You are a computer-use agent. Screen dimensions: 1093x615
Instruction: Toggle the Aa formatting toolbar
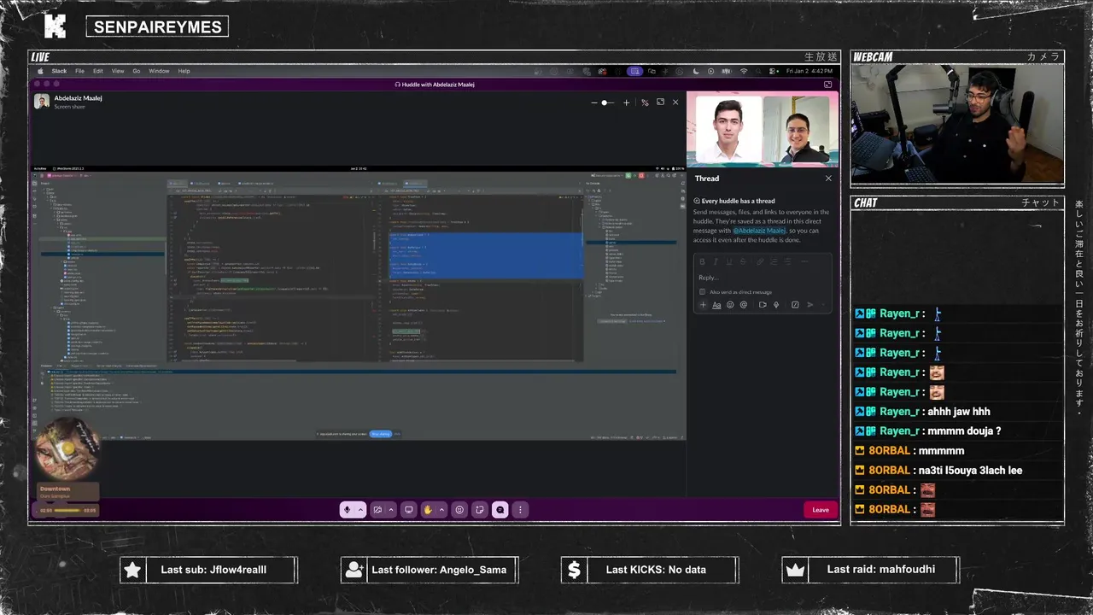tap(716, 305)
